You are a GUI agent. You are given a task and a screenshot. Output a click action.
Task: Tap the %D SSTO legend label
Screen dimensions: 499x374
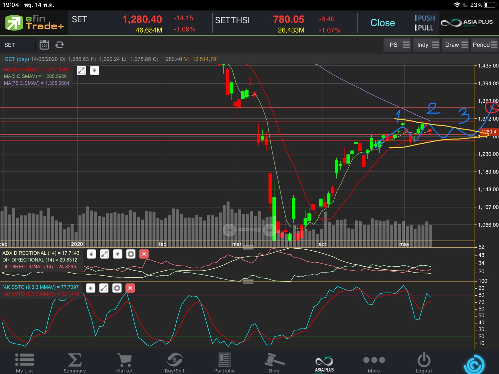point(41,294)
